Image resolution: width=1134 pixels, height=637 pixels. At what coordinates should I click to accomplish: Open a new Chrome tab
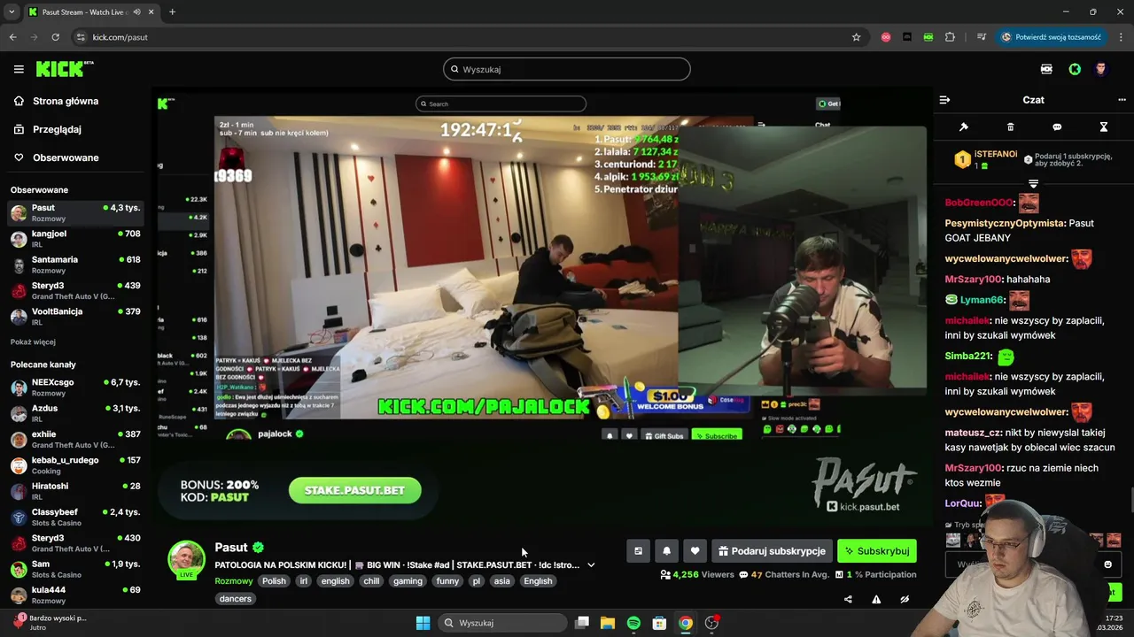point(172,12)
